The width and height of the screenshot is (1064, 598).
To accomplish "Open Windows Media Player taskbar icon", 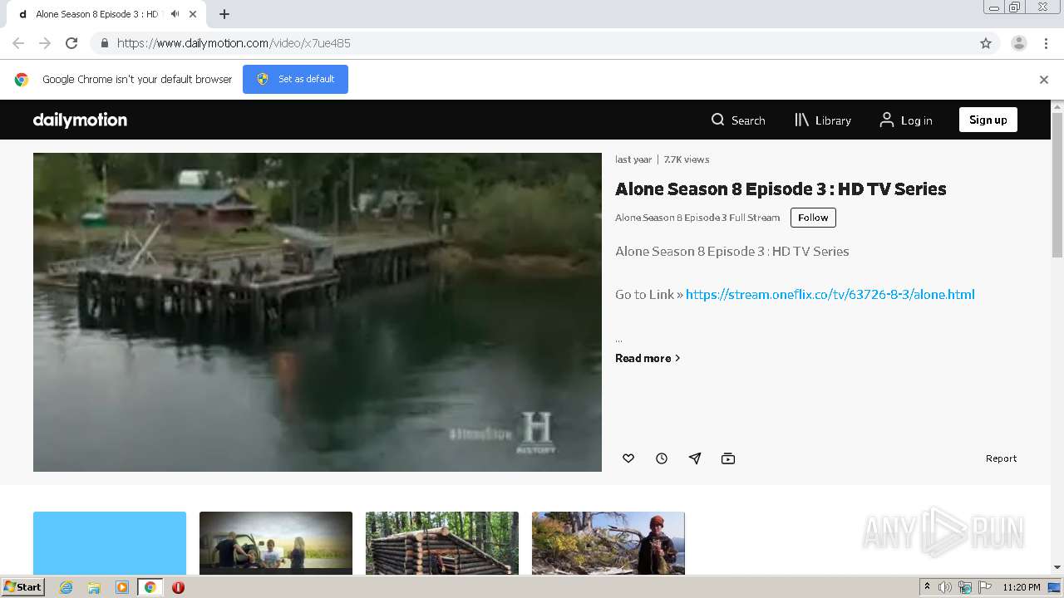I will tap(121, 587).
